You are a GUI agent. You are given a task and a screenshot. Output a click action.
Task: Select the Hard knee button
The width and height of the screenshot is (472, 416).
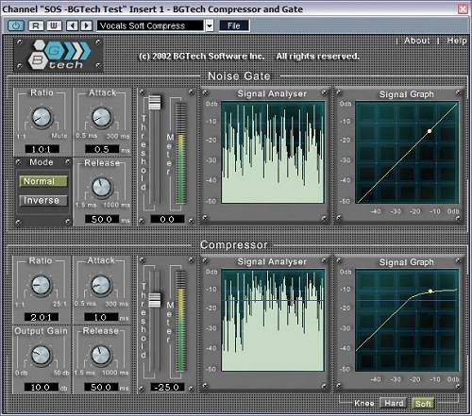click(394, 403)
